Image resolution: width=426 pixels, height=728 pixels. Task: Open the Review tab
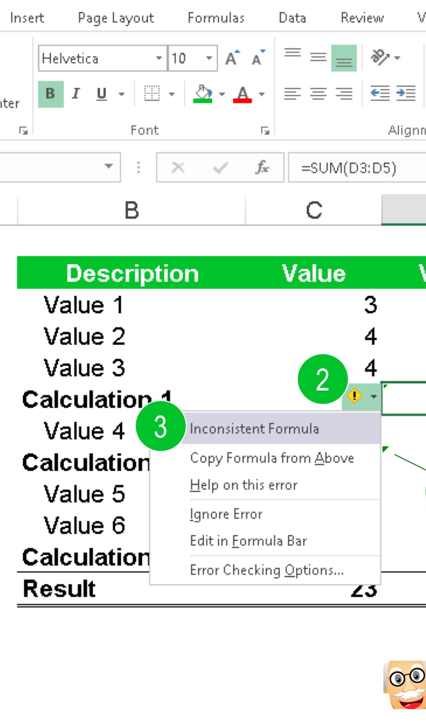[x=362, y=17]
